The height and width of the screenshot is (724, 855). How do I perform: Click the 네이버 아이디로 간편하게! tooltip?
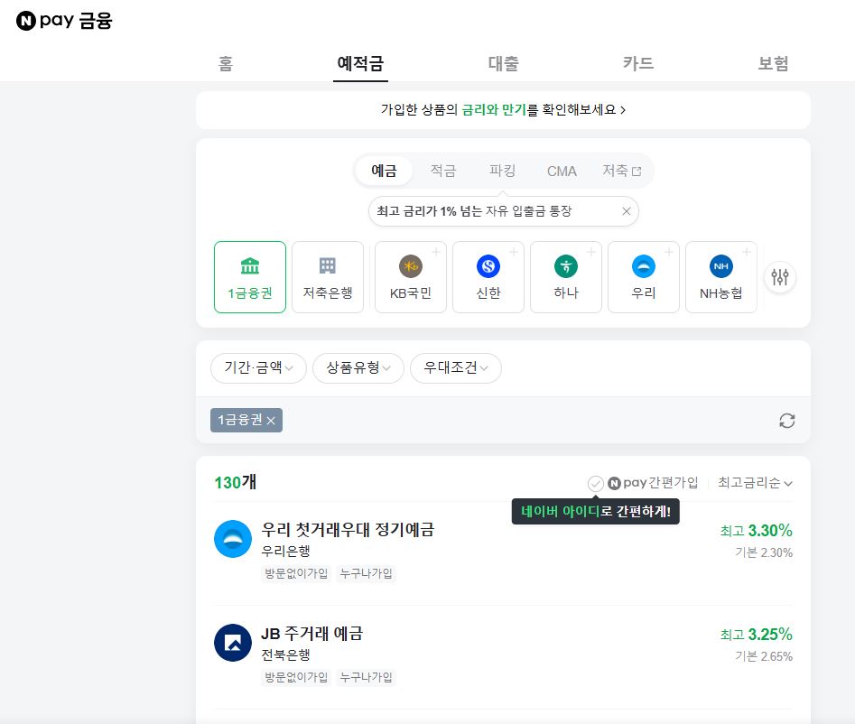click(x=596, y=511)
